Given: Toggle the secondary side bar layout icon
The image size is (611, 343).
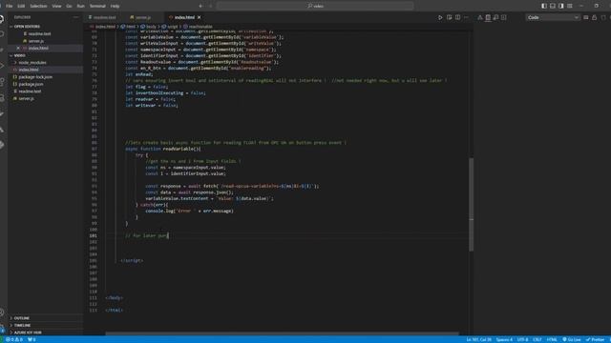Looking at the screenshot, I should (561, 6).
